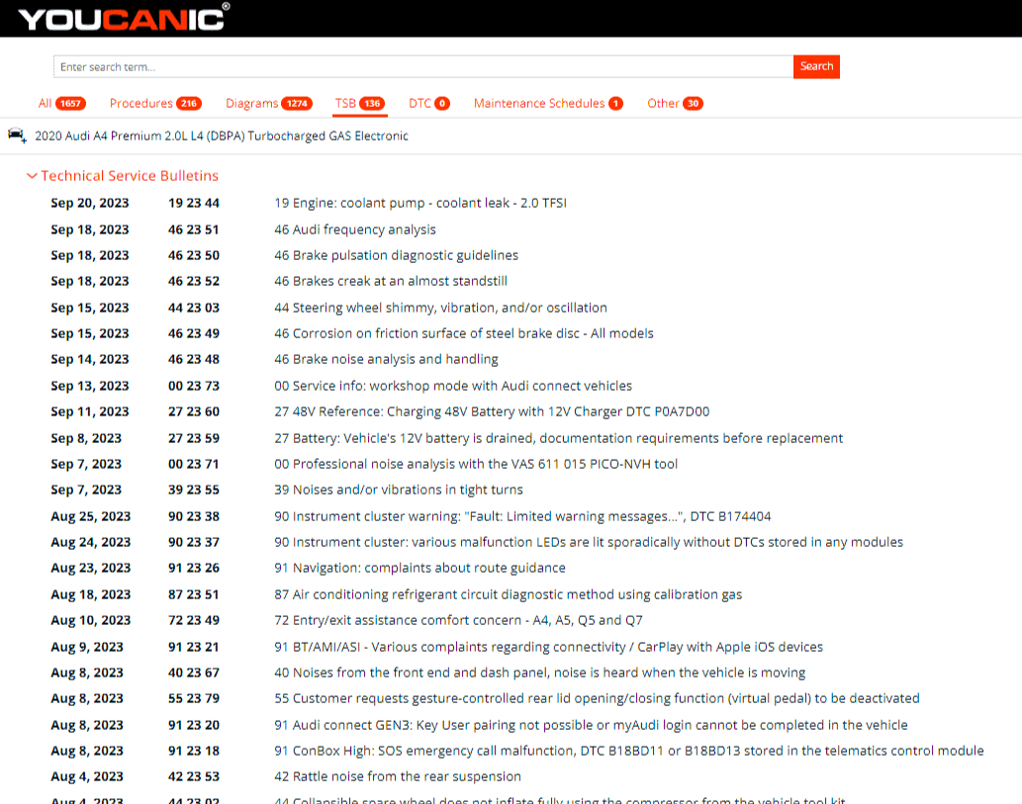
Task: Click bulletin number 00 23 73
Action: (194, 386)
